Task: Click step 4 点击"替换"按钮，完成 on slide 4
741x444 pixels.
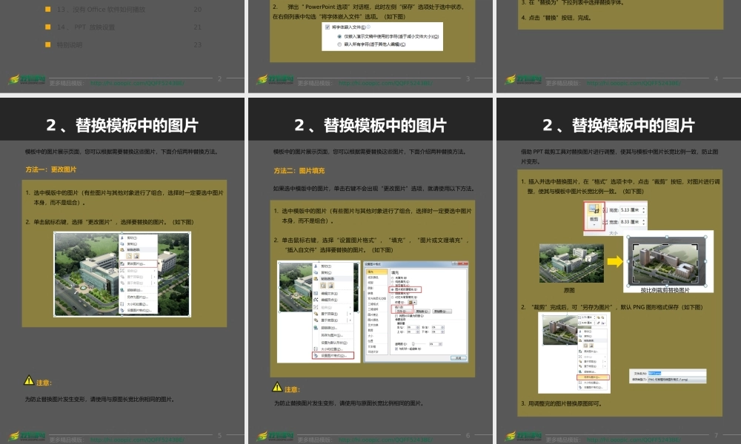Action: (556, 18)
